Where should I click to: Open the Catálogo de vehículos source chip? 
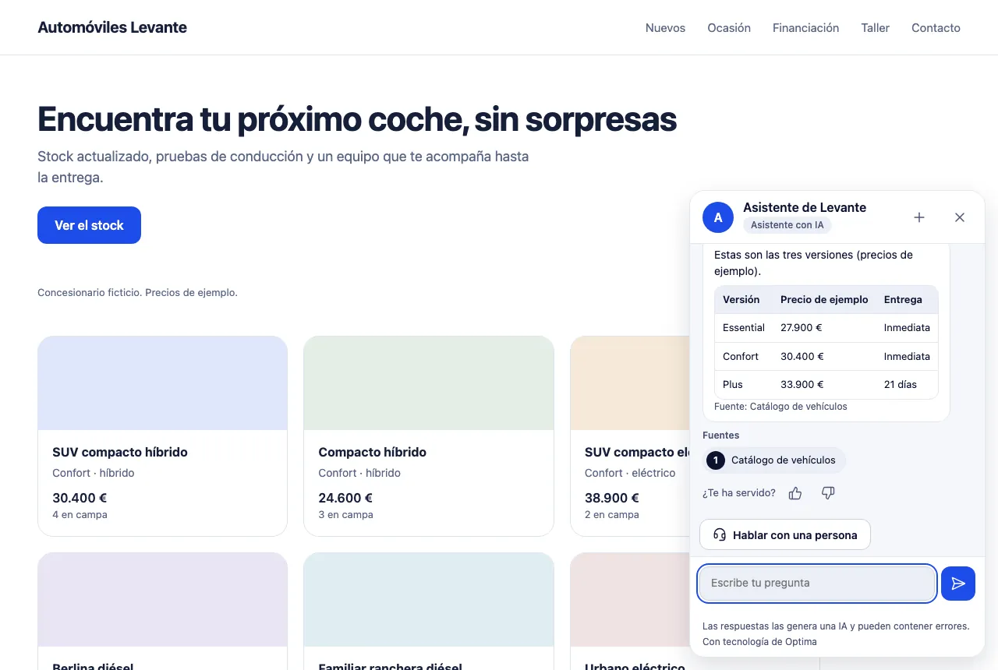[774, 460]
